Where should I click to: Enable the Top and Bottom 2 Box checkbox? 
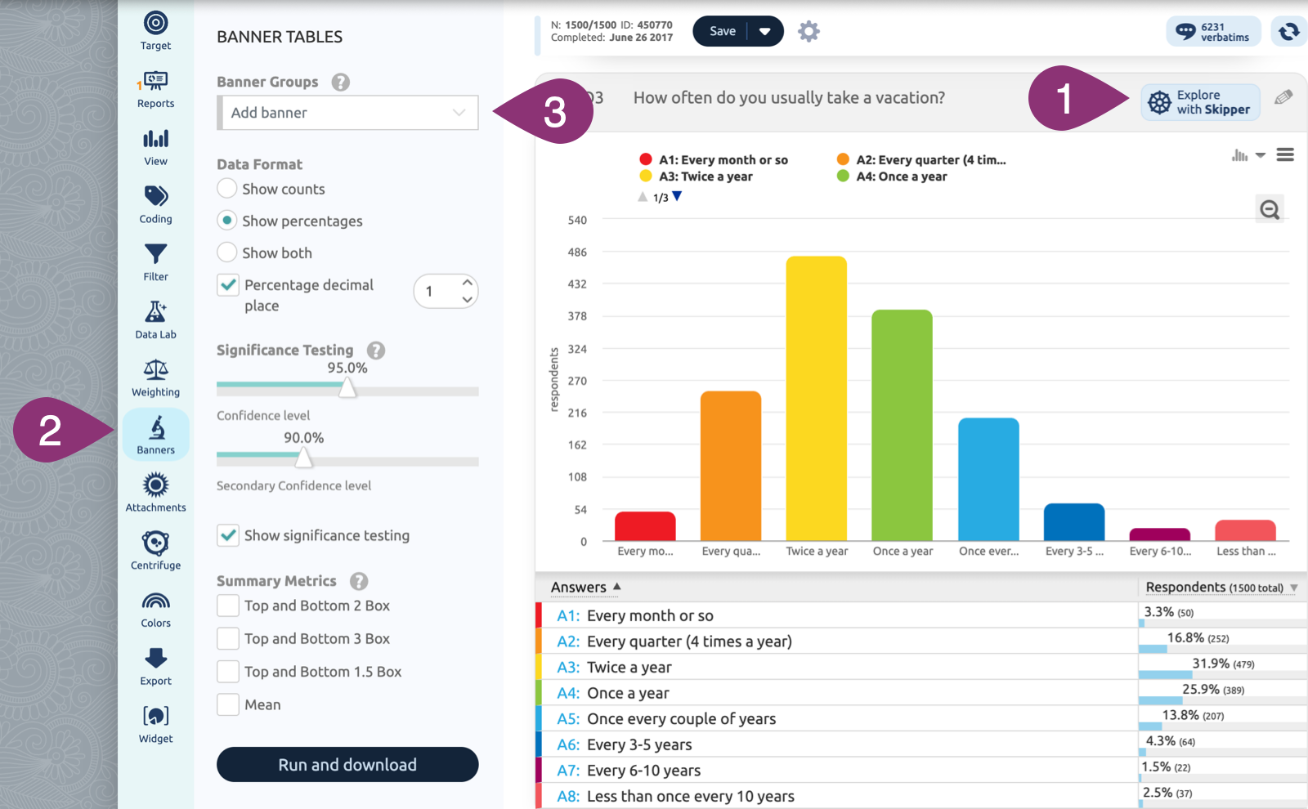tap(228, 606)
